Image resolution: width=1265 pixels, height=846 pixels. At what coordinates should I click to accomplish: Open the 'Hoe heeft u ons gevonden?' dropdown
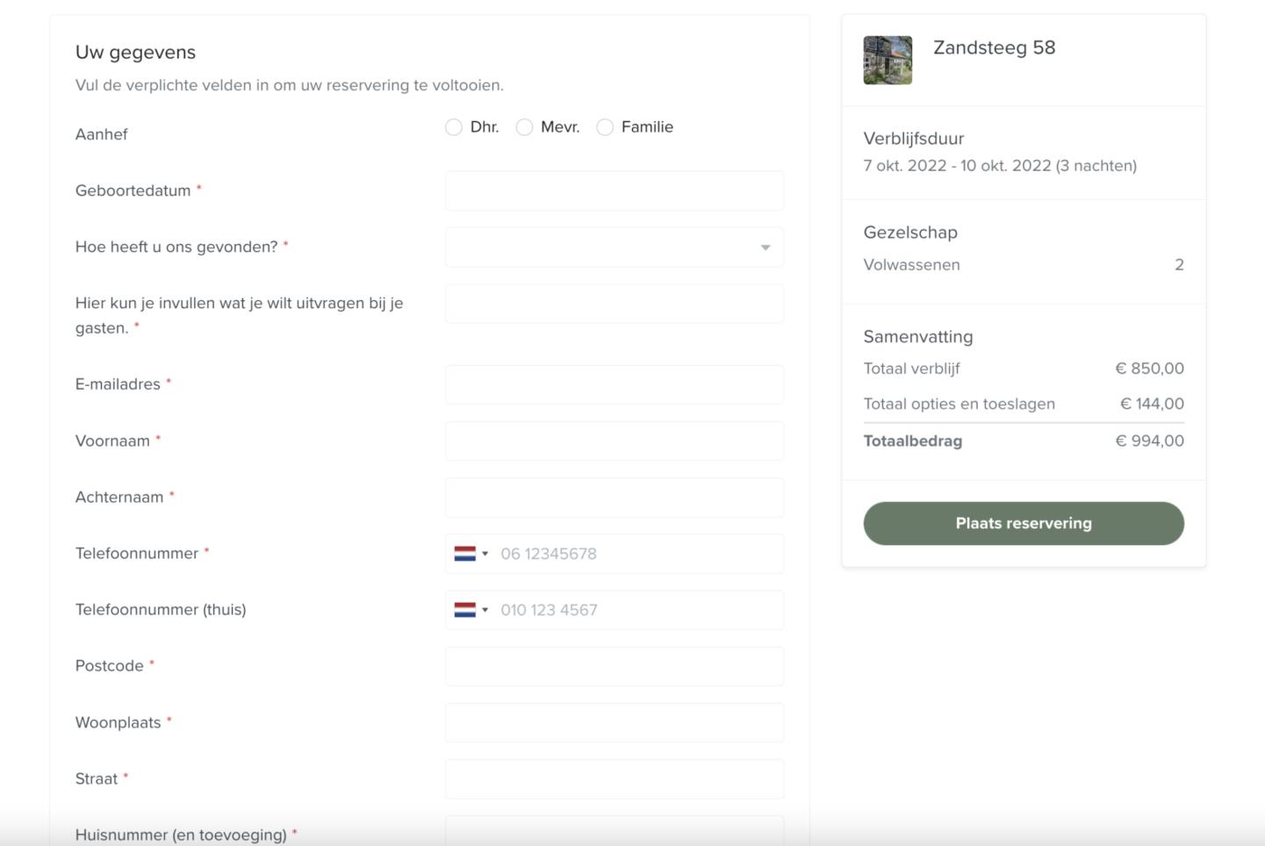[x=614, y=247]
